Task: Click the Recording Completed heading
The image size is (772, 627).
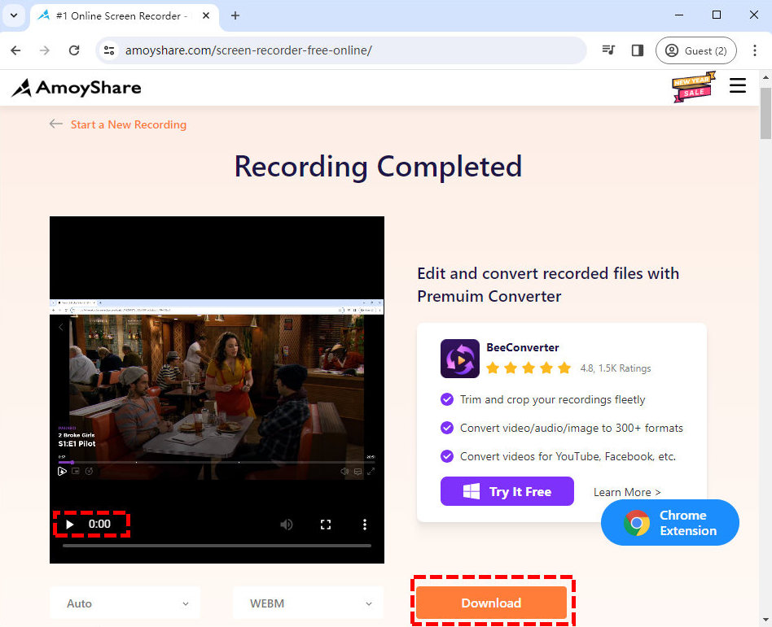Action: tap(378, 167)
